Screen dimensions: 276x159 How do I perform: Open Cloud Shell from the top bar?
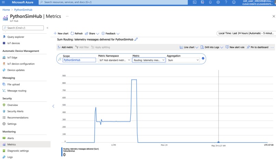[x=195, y=2]
